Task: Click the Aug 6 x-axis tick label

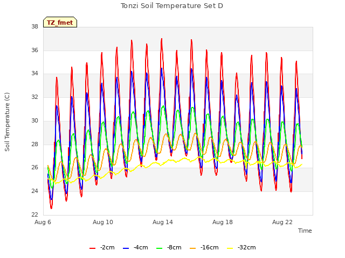Action: [43, 222]
